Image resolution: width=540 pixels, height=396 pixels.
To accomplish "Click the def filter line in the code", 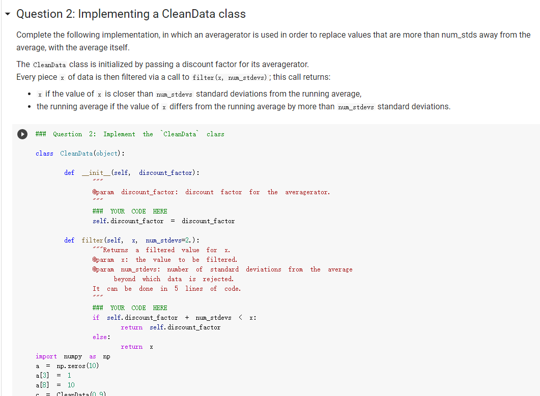I will click(135, 240).
